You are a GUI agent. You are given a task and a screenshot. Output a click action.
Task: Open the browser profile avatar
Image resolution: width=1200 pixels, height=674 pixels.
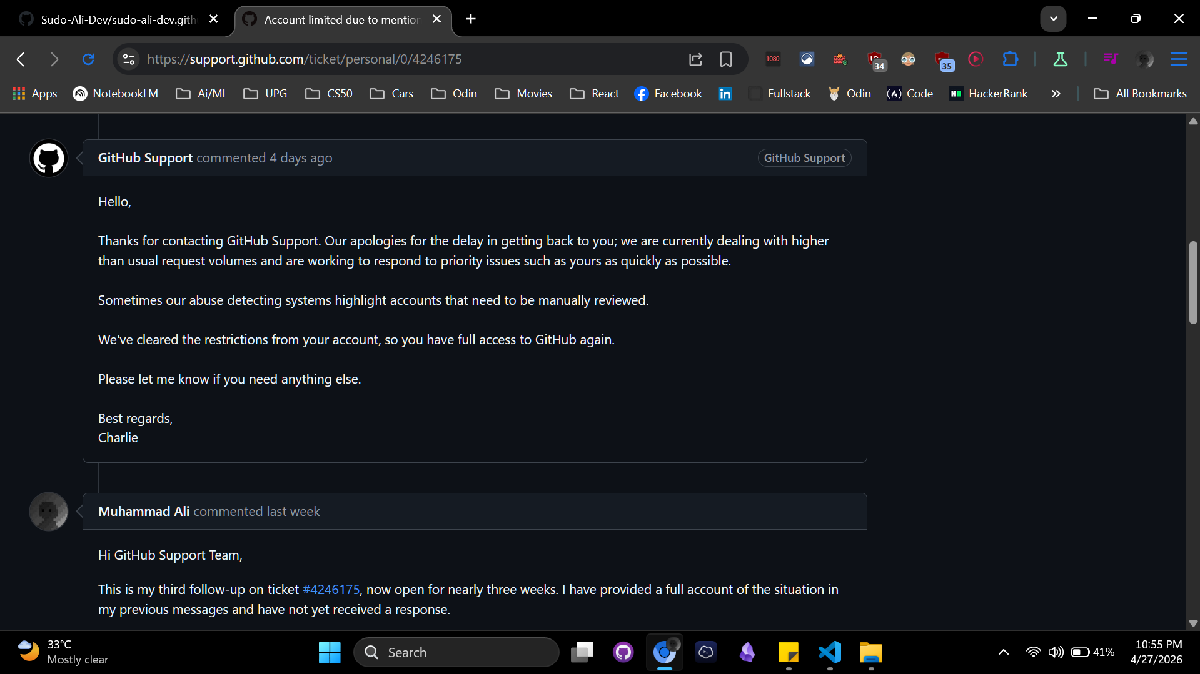1144,59
